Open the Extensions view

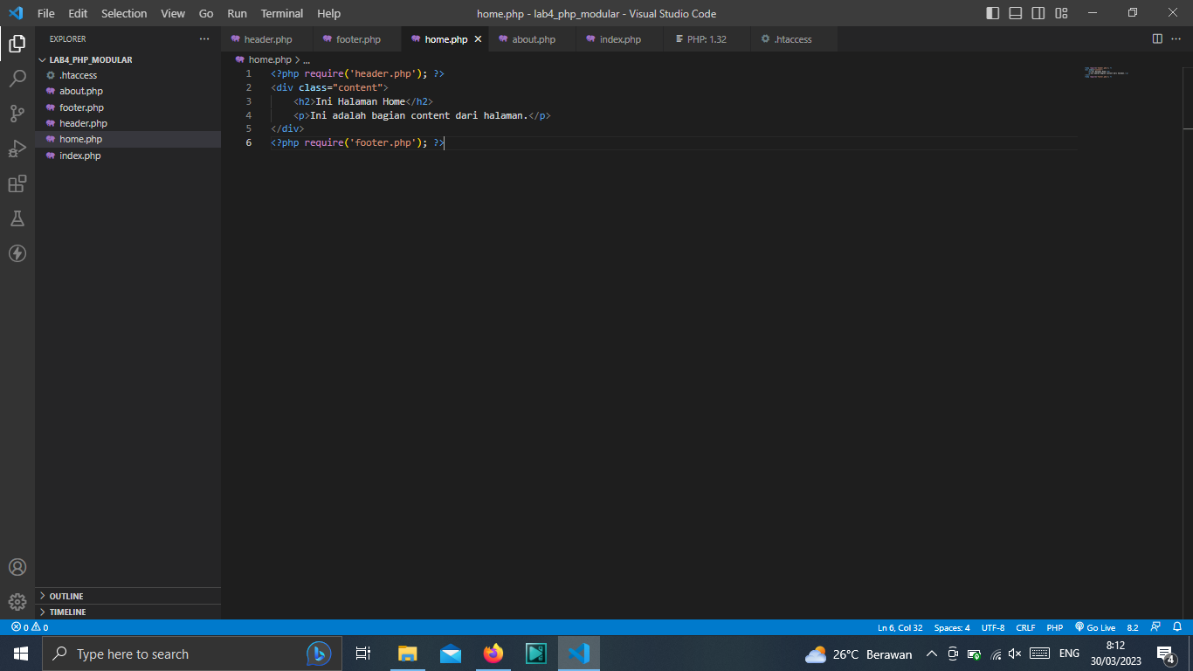[17, 183]
